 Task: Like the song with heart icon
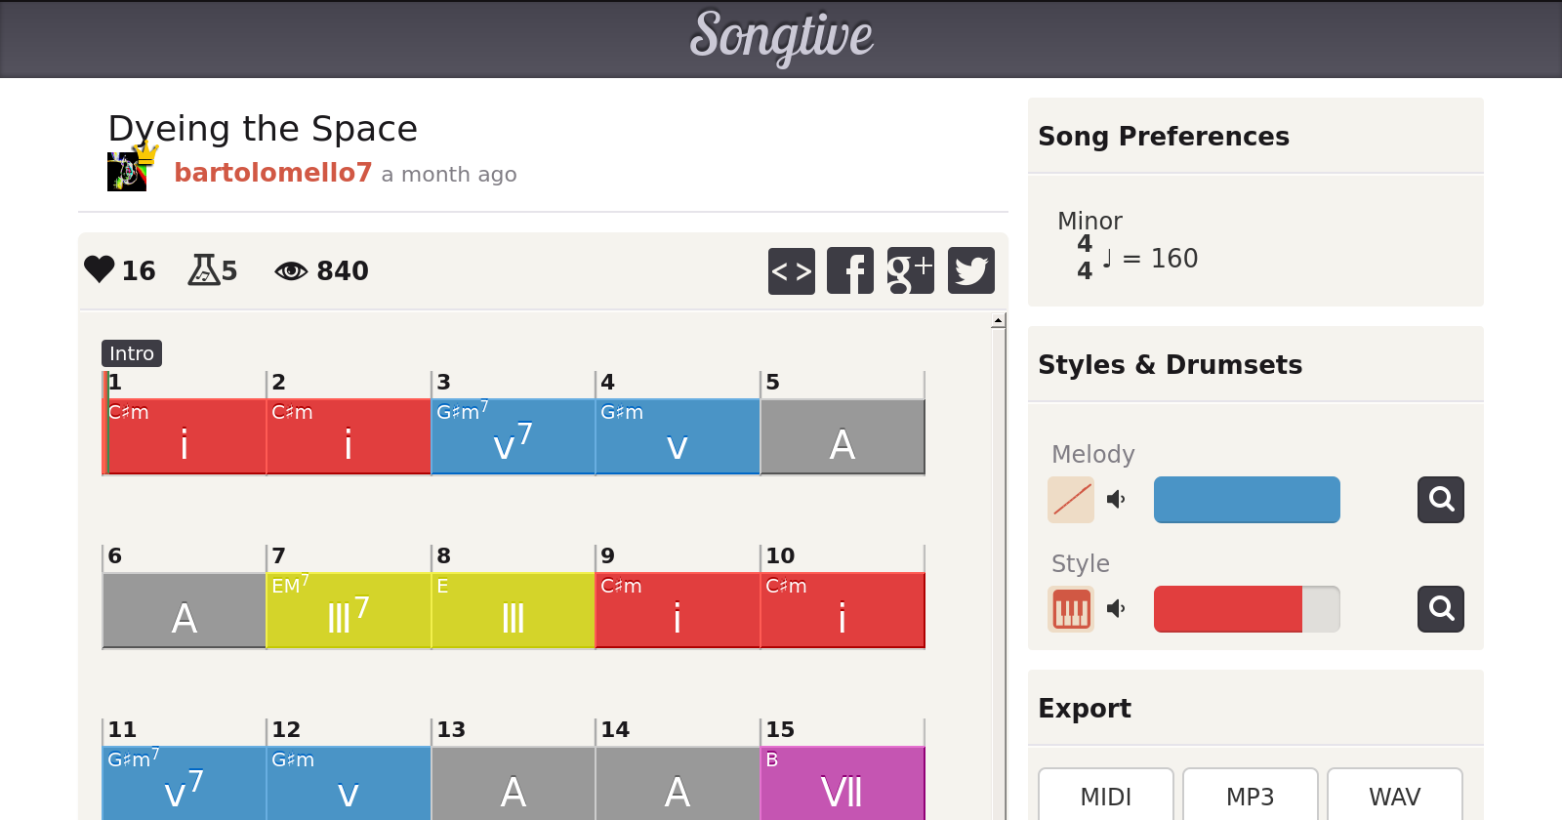[x=100, y=269]
